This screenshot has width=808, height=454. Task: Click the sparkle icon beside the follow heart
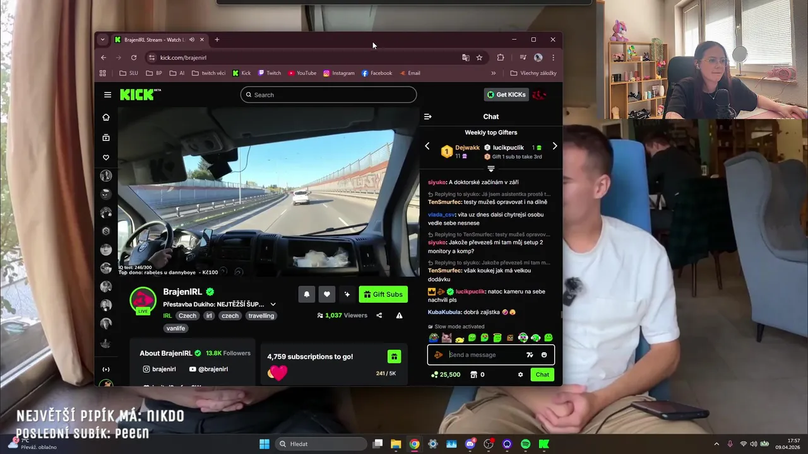[347, 294]
